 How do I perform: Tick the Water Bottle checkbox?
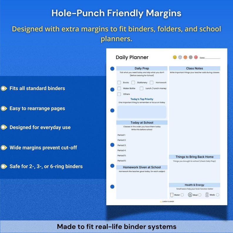pos(119,88)
